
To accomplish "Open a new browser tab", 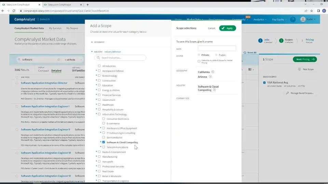I will click(x=87, y=4).
